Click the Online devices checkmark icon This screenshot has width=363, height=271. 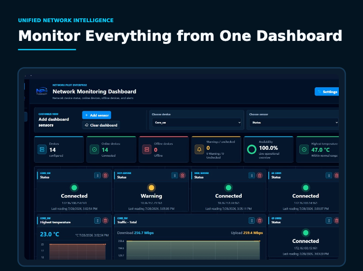point(95,149)
